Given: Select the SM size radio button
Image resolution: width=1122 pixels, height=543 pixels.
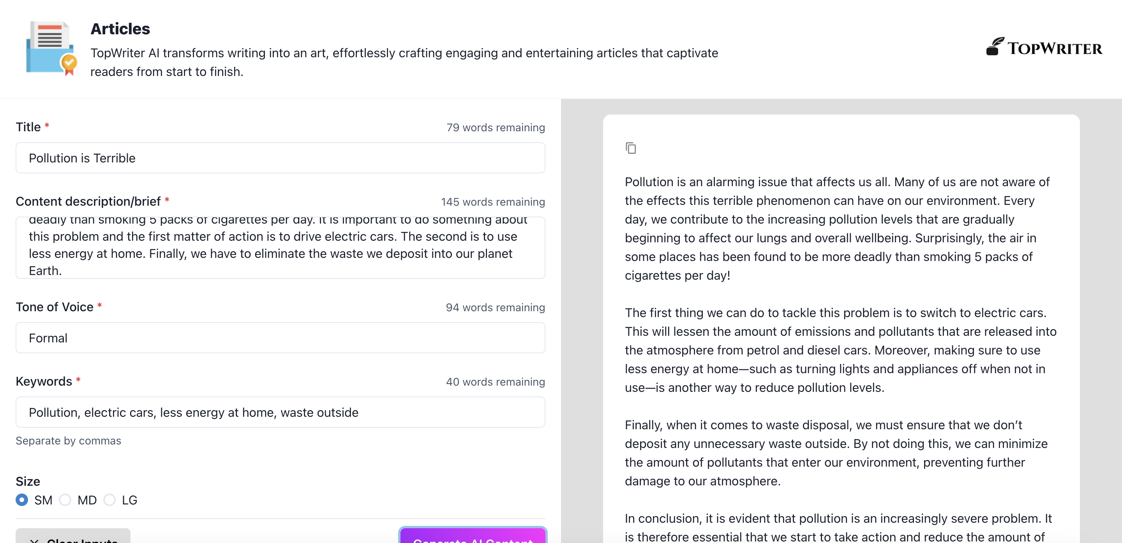Looking at the screenshot, I should click(22, 499).
